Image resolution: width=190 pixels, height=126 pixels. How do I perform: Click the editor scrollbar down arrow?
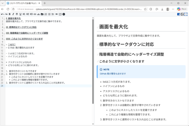(93, 124)
